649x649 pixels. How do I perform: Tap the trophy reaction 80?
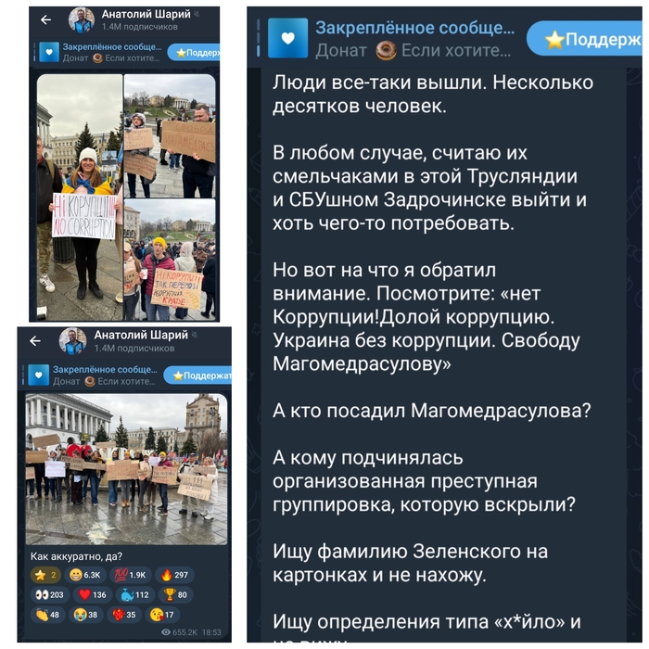point(176,595)
